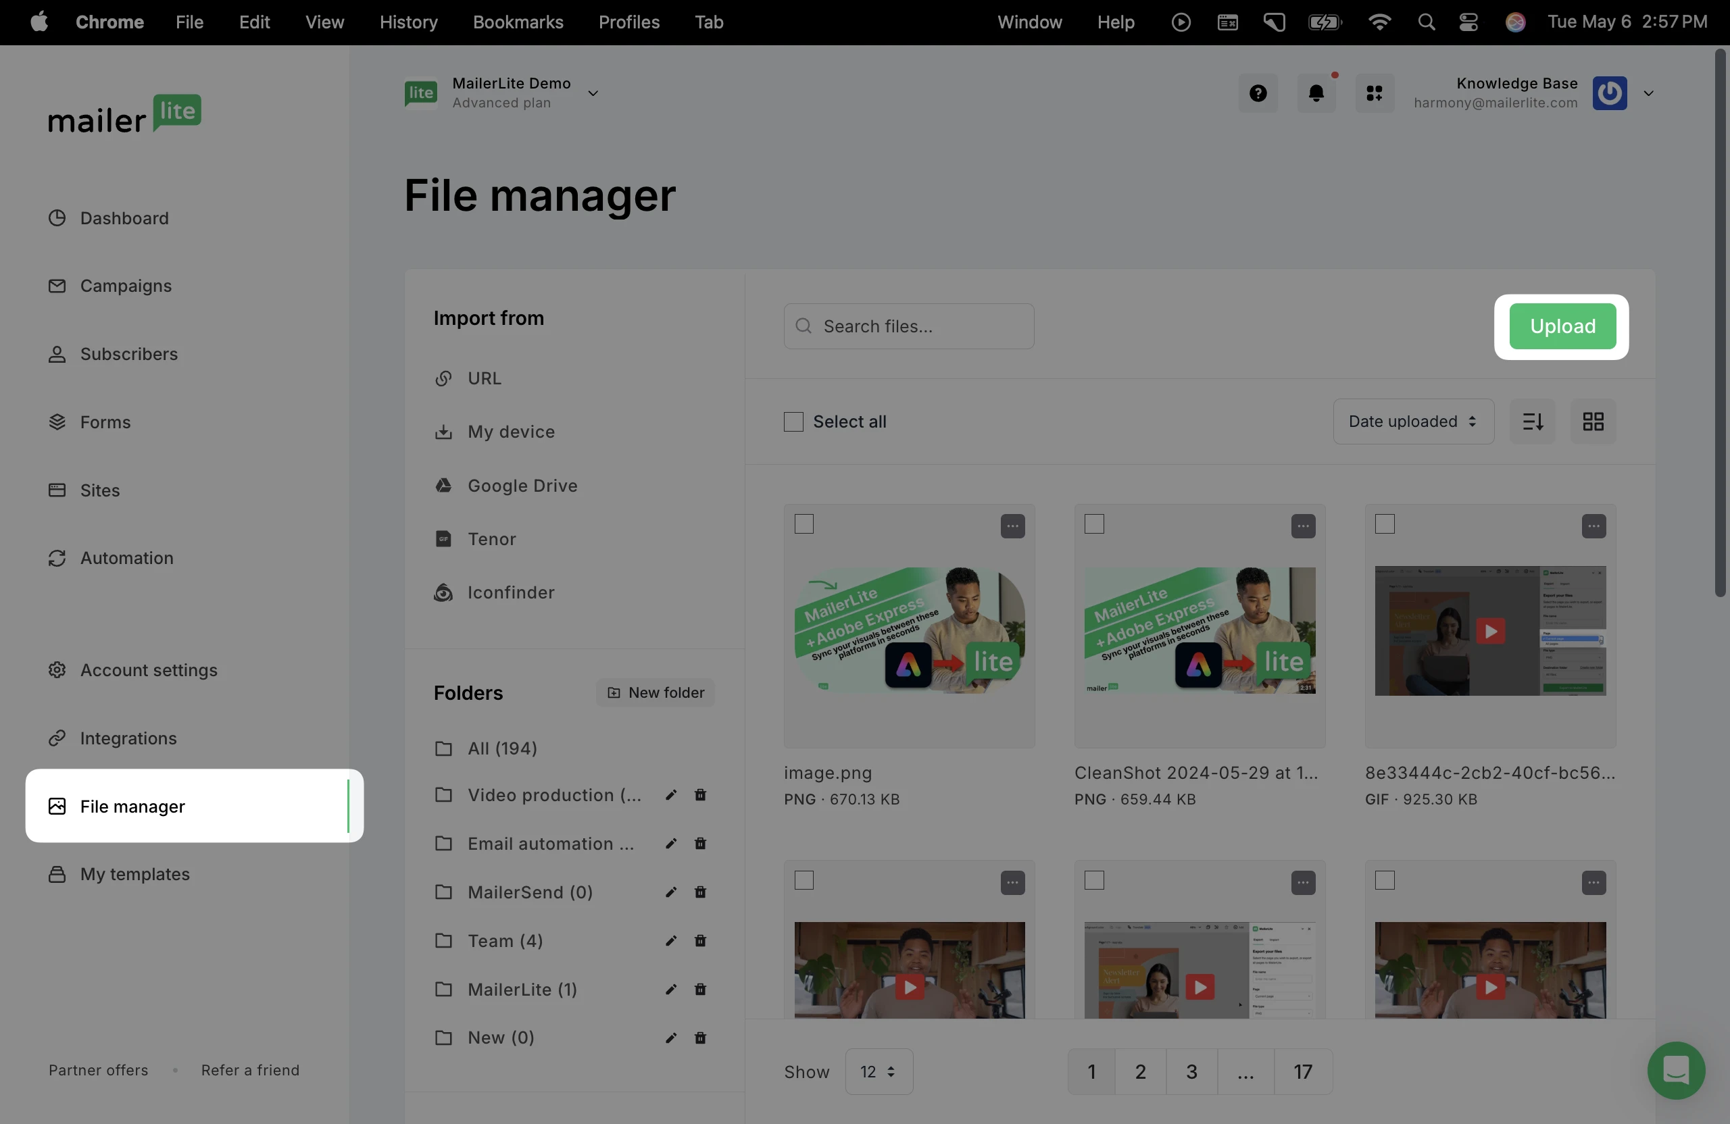Open the apps grid icon in header
The width and height of the screenshot is (1730, 1124).
pos(1374,93)
